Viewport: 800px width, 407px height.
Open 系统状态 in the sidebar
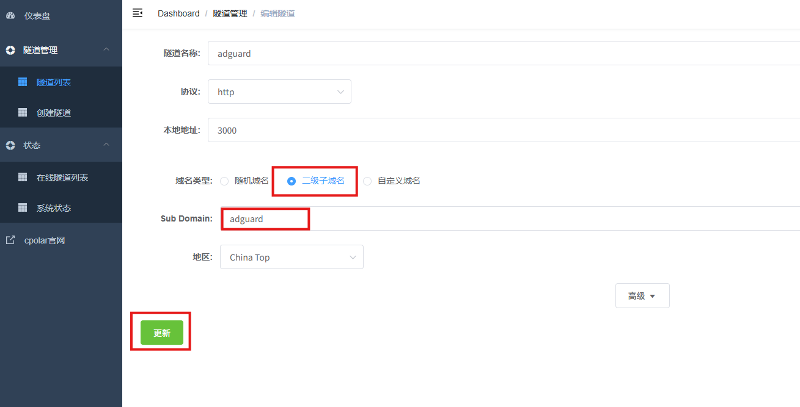pyautogui.click(x=54, y=208)
